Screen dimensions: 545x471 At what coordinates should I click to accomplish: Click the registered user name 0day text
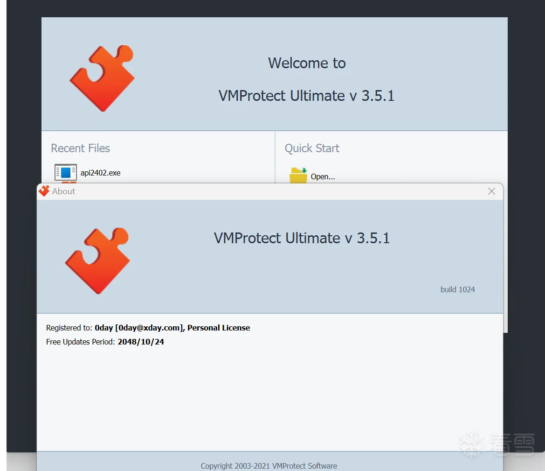(103, 328)
